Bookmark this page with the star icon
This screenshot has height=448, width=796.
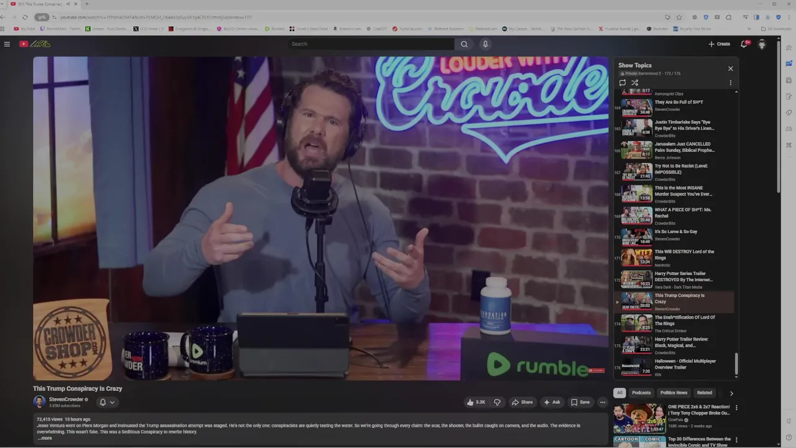point(679,17)
